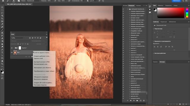This screenshot has height=106, width=190.
Task: Expand the 'Dodge&Burn (объем)' action
Action: pyautogui.click(x=129, y=31)
